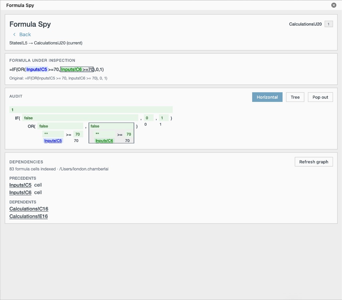342x300 pixels.
Task: Click the Original formula text line
Action: [58, 78]
